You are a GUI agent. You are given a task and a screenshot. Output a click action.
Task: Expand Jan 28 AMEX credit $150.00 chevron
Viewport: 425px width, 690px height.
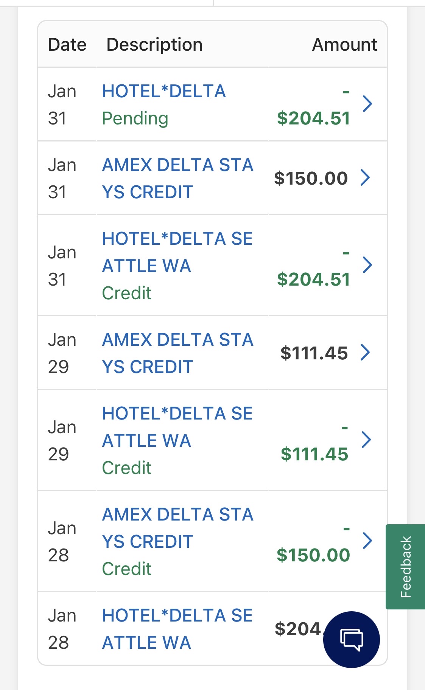367,540
